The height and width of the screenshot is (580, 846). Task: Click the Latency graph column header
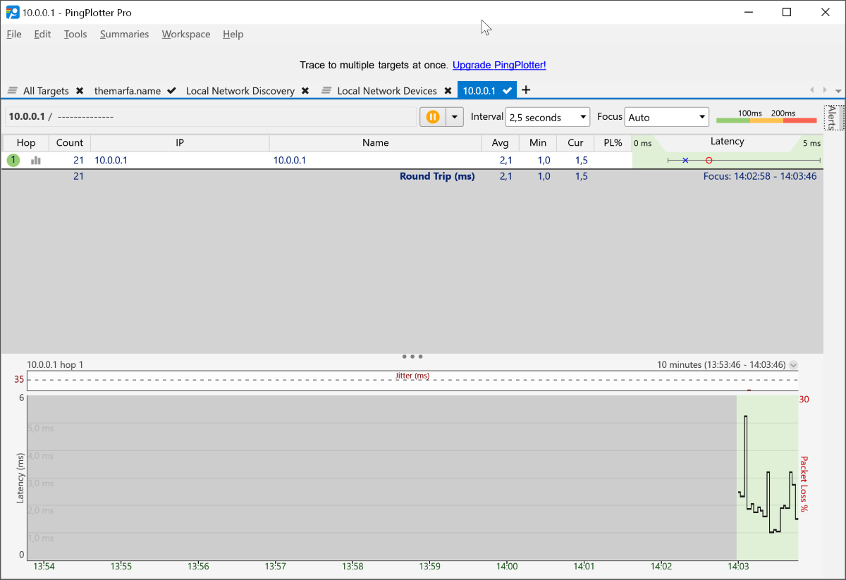click(x=727, y=142)
